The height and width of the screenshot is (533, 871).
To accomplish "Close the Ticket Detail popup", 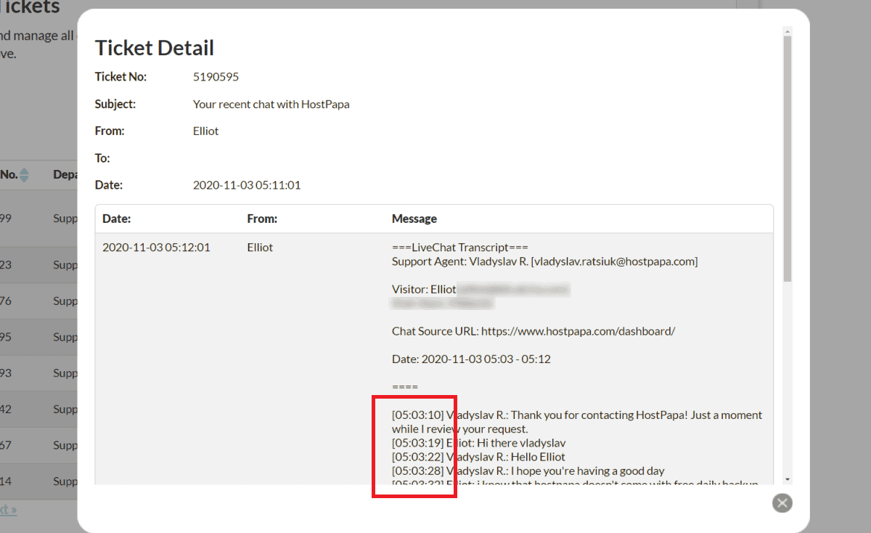I will point(782,503).
